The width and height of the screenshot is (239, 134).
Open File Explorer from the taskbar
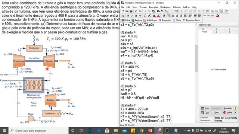pos(116,131)
